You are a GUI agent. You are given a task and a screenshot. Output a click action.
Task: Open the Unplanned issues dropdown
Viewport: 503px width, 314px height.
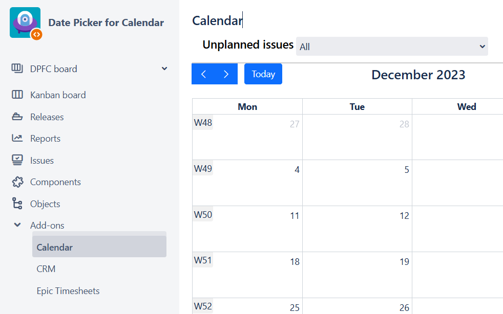(x=392, y=47)
